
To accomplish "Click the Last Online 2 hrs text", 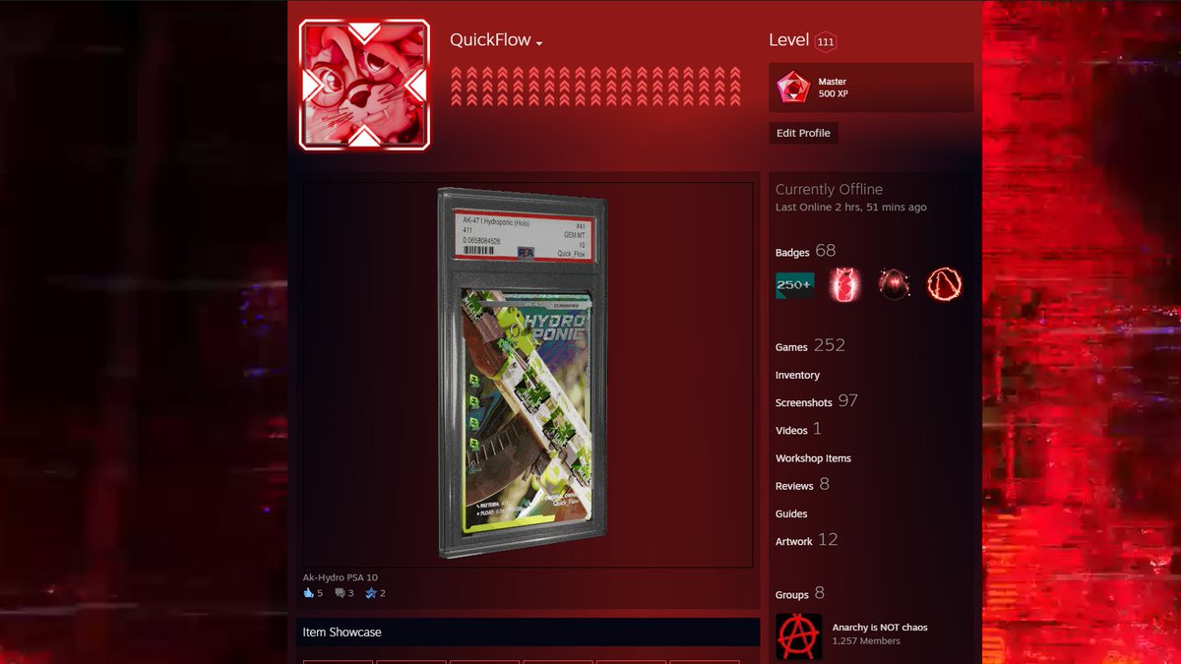I will 850,208.
